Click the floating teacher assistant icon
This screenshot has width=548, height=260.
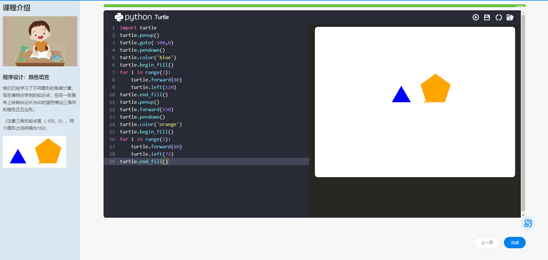528,223
